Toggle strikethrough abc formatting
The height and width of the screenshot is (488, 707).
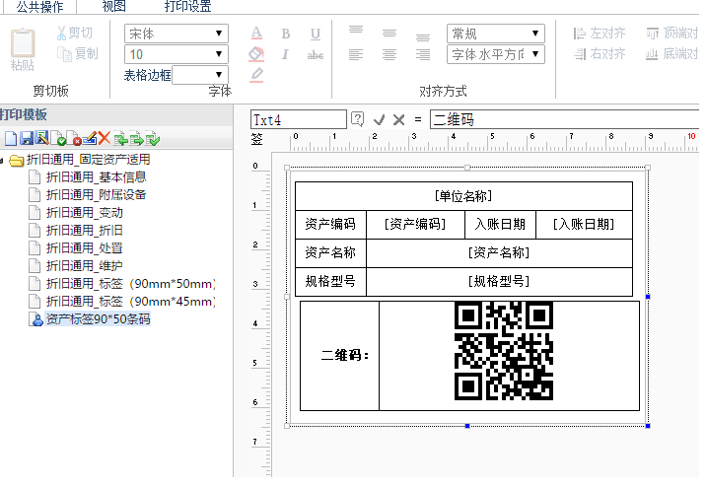(316, 55)
